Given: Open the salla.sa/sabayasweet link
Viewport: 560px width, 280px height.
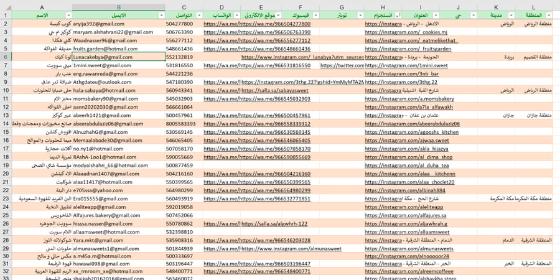Looking at the screenshot, I should tap(275, 90).
